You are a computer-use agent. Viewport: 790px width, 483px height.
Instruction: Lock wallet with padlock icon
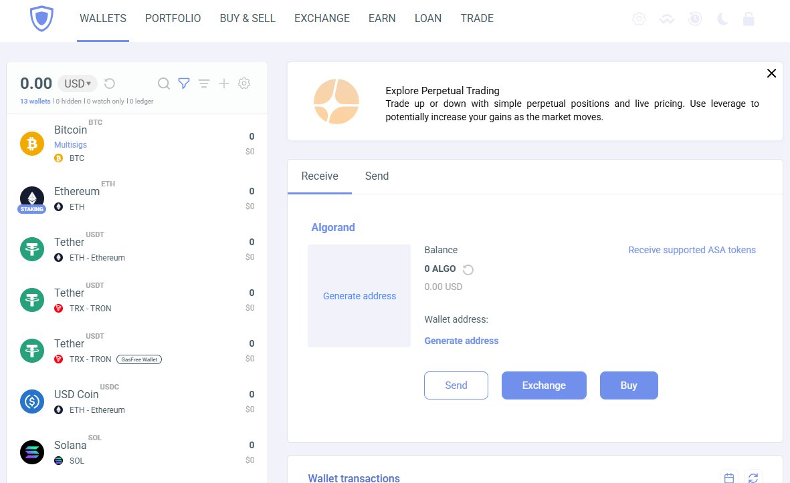tap(749, 19)
